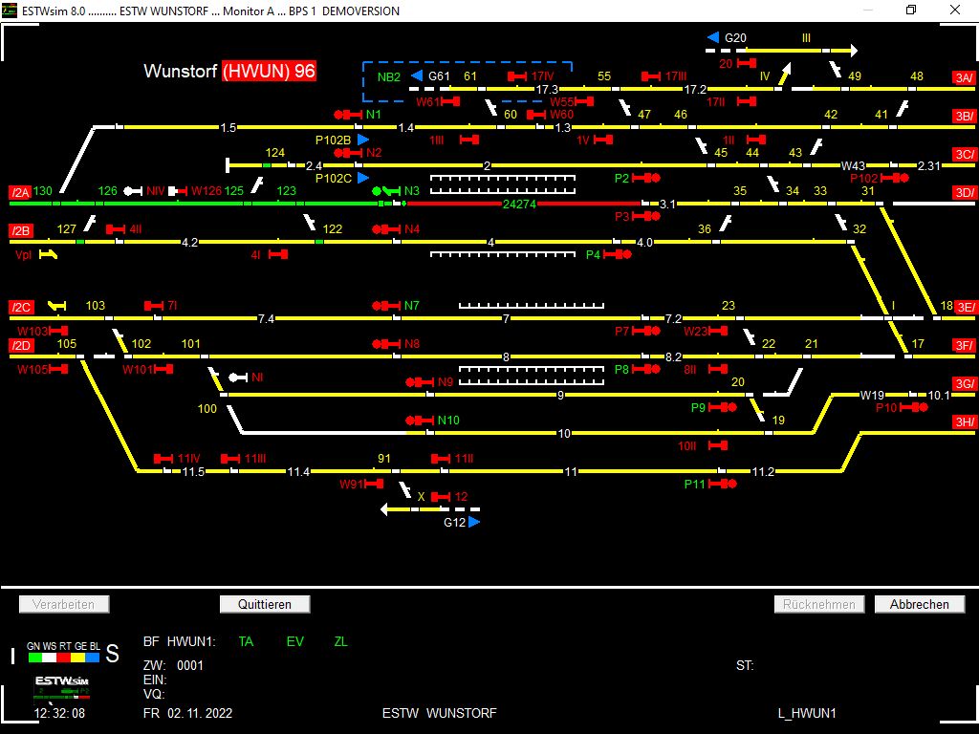Click the blue arrow next to P102B
The image size is (979, 734).
point(362,139)
